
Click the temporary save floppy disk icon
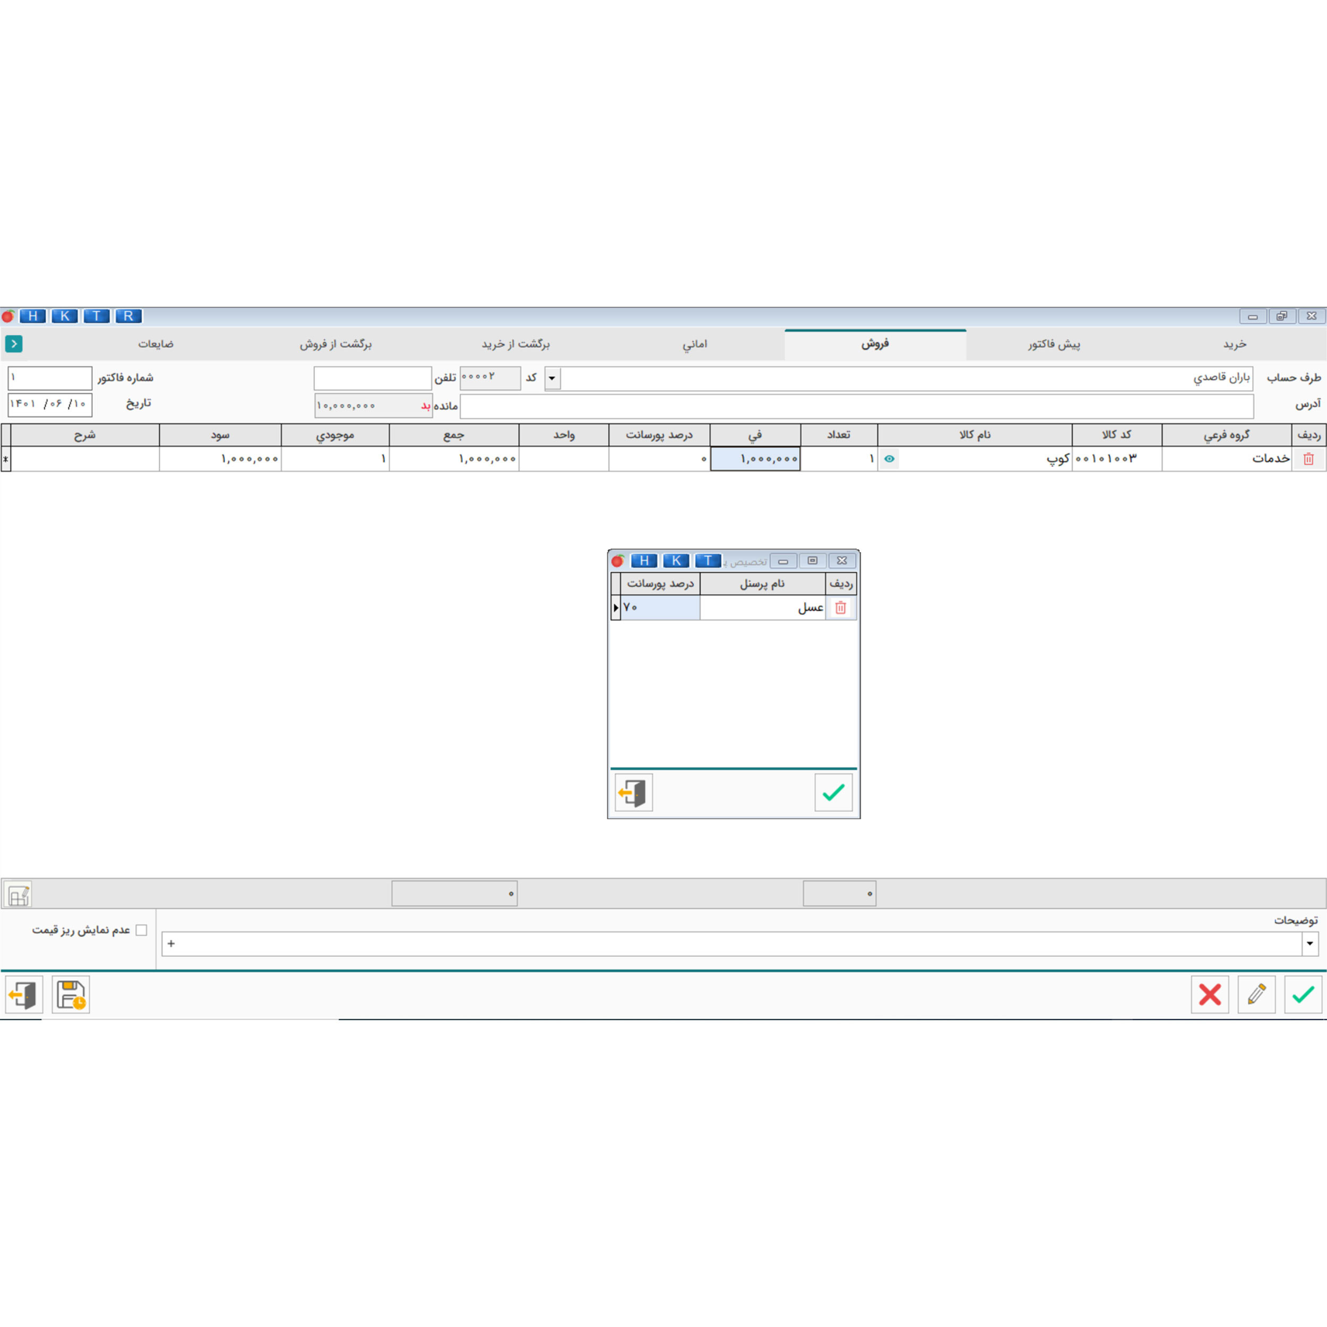pyautogui.click(x=71, y=995)
